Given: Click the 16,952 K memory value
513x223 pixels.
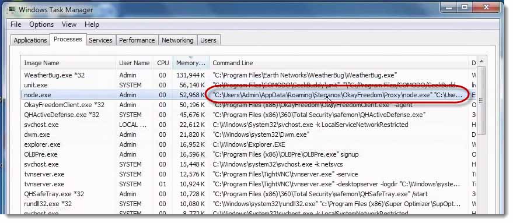Looking at the screenshot, I should pyautogui.click(x=193, y=144).
